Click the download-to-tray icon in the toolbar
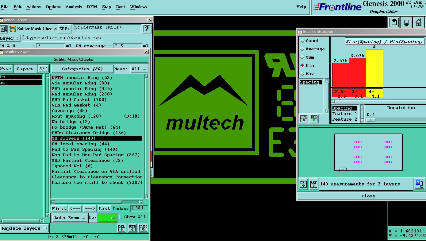426x241 pixels. point(406,22)
